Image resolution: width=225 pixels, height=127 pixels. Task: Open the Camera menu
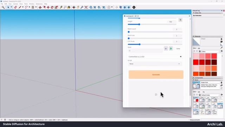click(15, 4)
